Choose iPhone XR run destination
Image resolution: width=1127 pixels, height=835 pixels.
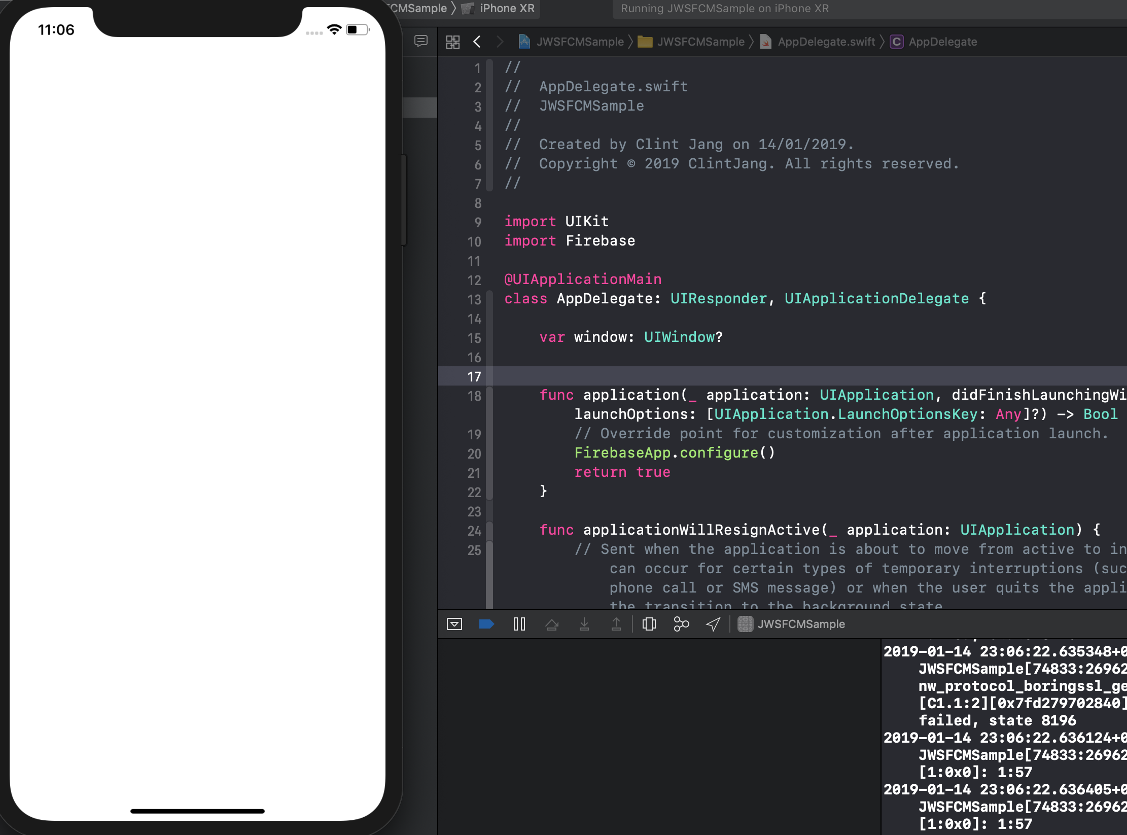coord(506,9)
